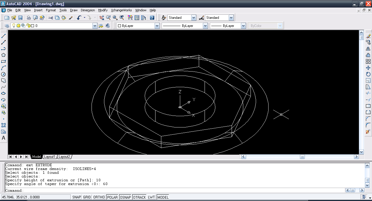Activate Zoom Realtime tool

click(108, 18)
